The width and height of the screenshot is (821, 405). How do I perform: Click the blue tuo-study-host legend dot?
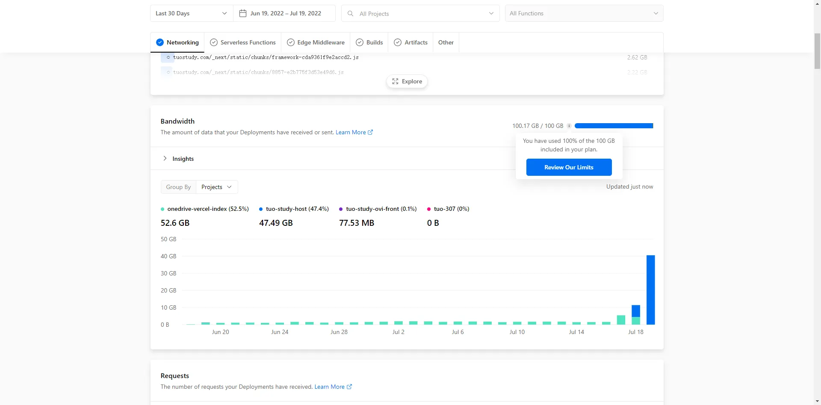(261, 209)
